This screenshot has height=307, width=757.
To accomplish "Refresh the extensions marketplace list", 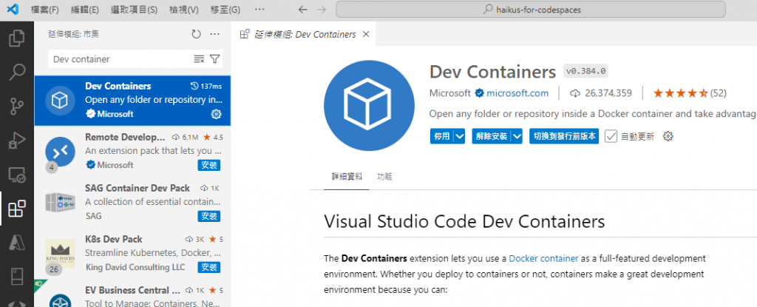I will (x=196, y=34).
